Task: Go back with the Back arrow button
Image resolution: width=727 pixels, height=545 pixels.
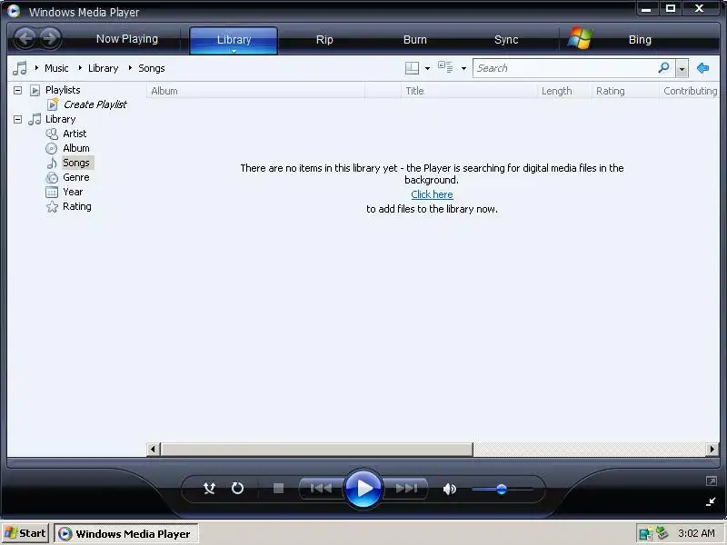Action: (25, 38)
